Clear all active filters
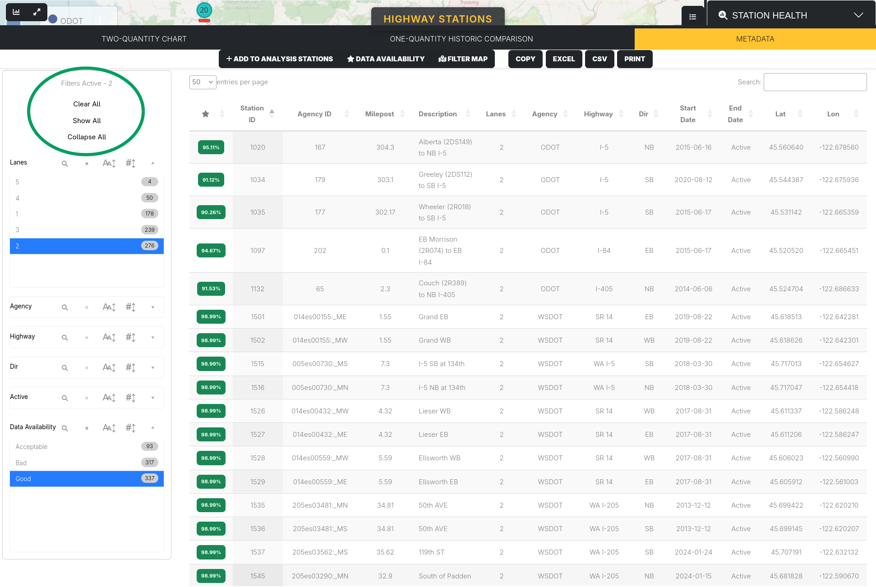876x587 pixels. [x=87, y=104]
